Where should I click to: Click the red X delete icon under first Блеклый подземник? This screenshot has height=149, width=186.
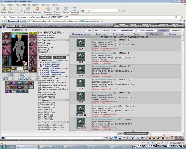[x=82, y=49]
